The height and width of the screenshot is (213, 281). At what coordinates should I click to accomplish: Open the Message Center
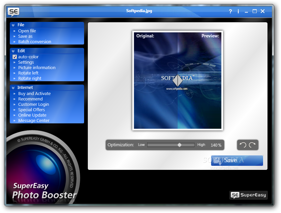34,121
